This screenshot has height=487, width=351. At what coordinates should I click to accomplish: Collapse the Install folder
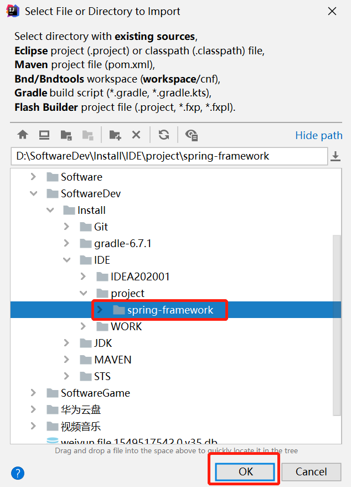50,211
